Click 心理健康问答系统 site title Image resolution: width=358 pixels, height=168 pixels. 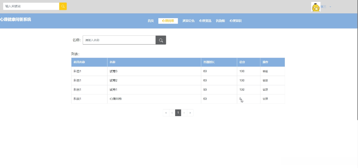pyautogui.click(x=16, y=20)
